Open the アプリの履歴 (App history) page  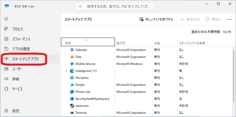30,49
